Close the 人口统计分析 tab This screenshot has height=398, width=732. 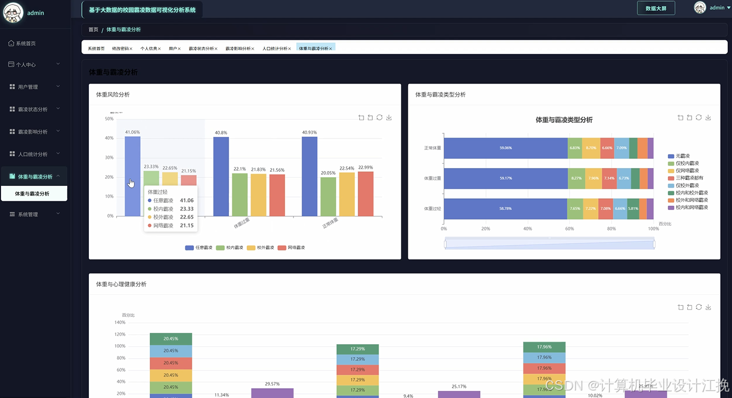point(289,48)
